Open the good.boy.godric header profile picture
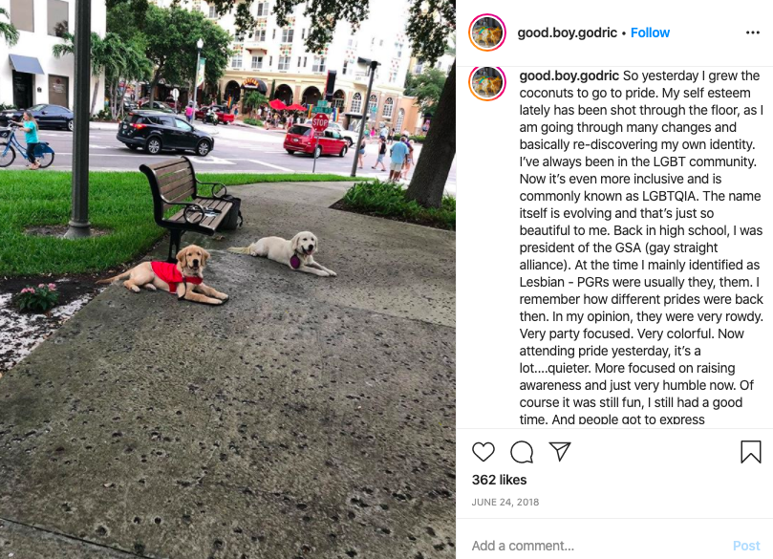The width and height of the screenshot is (773, 559). (487, 32)
